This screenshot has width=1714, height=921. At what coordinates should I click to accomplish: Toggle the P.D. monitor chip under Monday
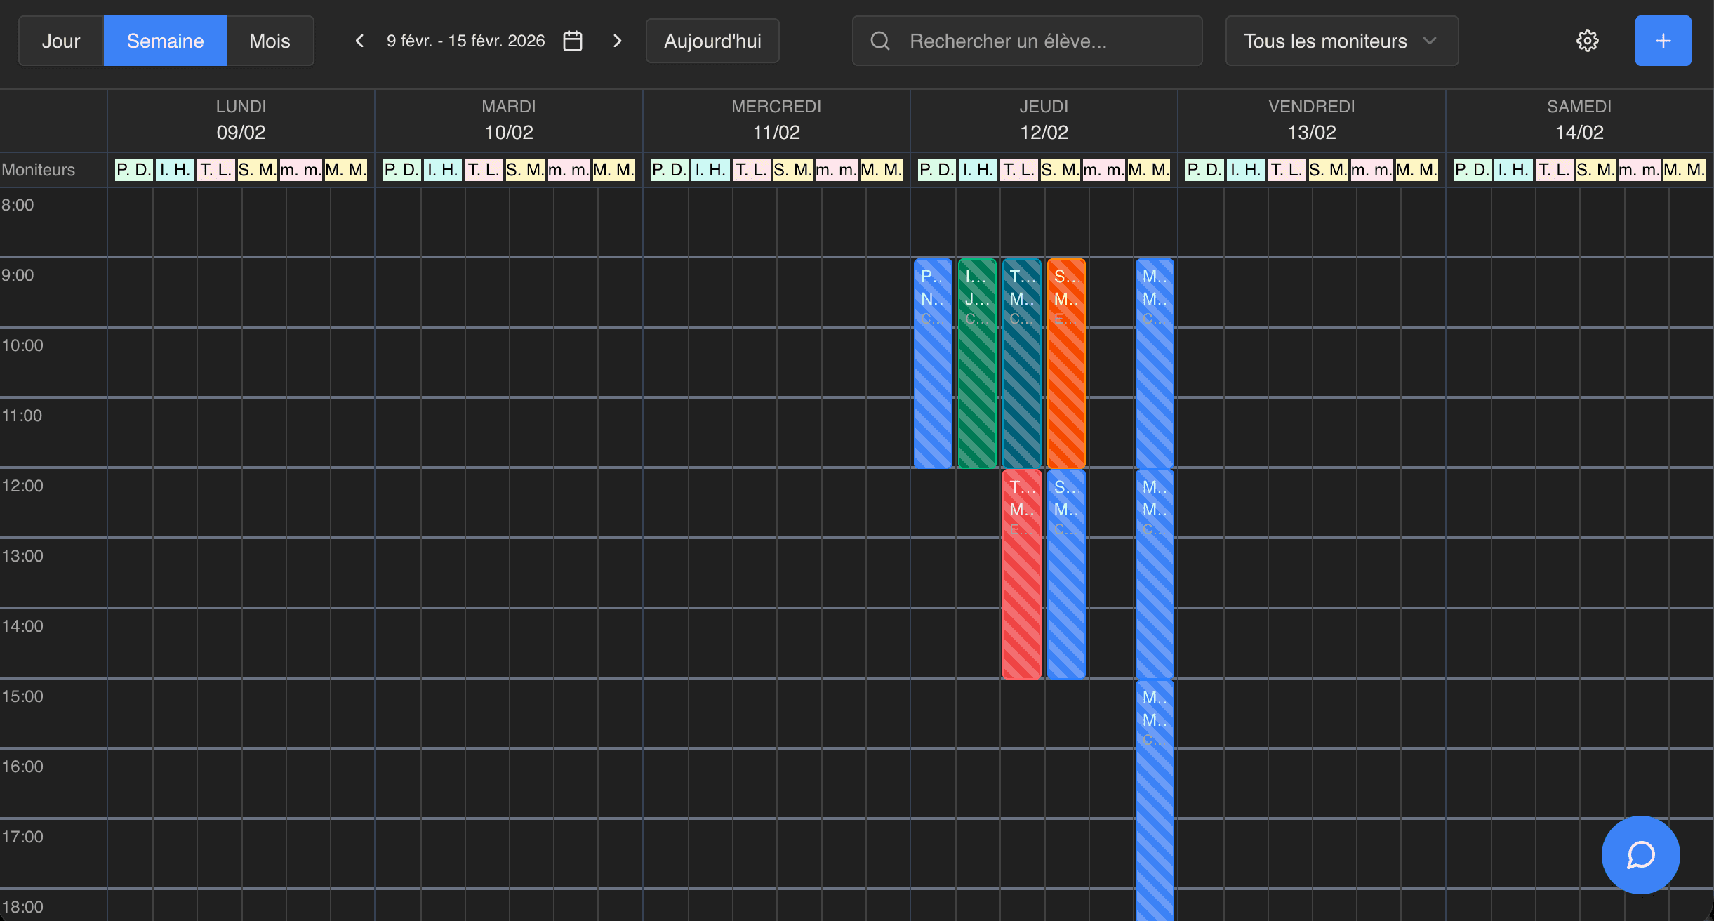[134, 169]
